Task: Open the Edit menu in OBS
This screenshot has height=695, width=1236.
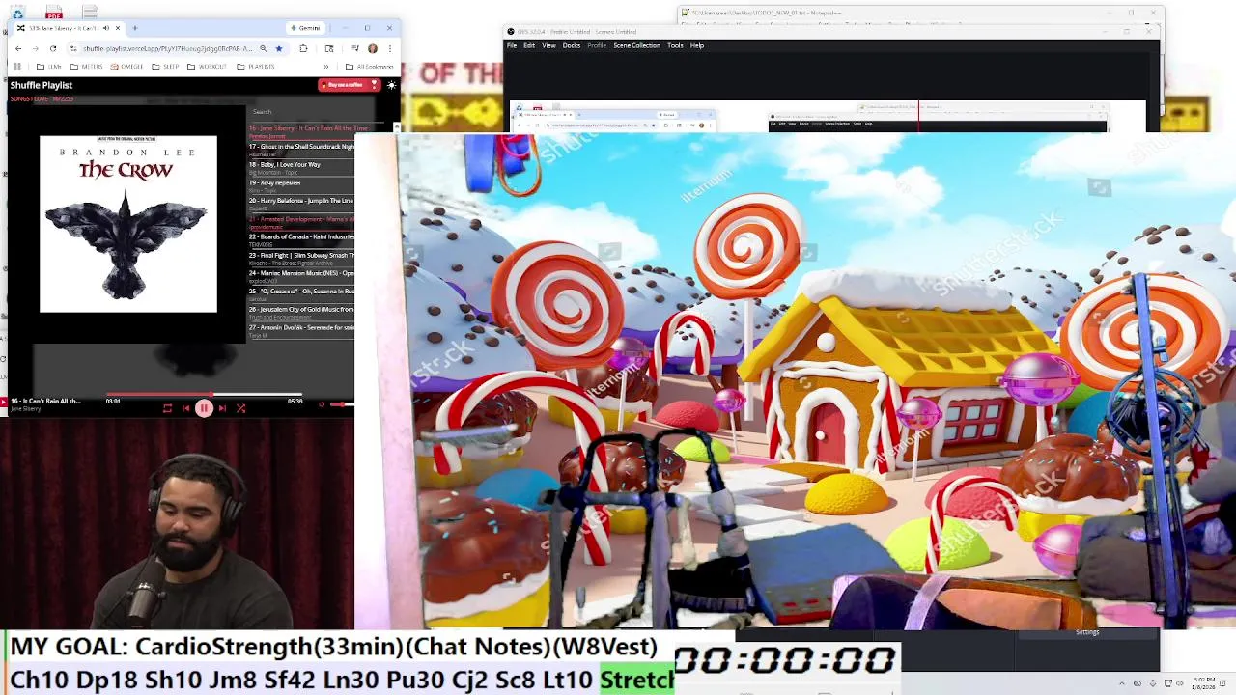Action: (529, 45)
